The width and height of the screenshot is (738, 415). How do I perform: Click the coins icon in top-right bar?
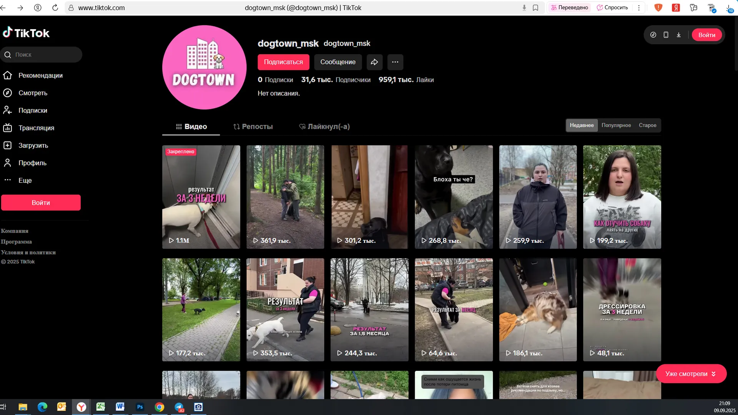tap(653, 35)
